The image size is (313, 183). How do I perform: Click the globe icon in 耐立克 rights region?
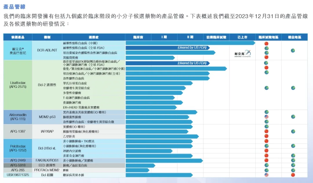(293, 50)
